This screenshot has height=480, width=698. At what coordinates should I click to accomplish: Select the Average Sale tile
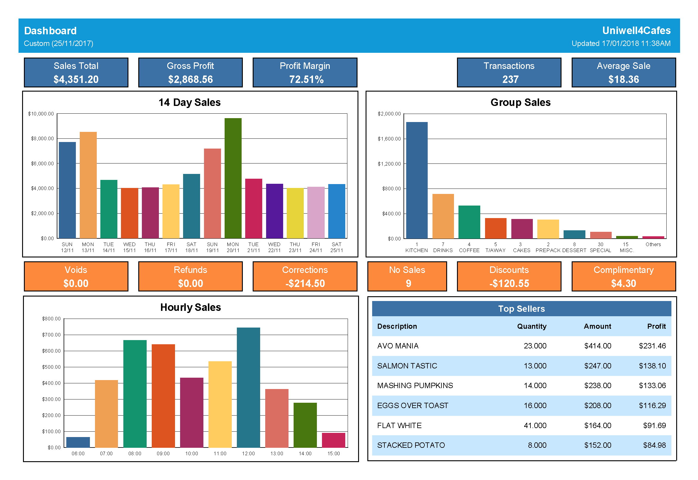coord(623,72)
